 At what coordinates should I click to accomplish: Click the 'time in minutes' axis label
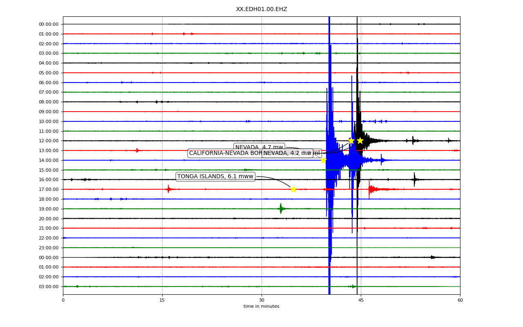[261, 307]
